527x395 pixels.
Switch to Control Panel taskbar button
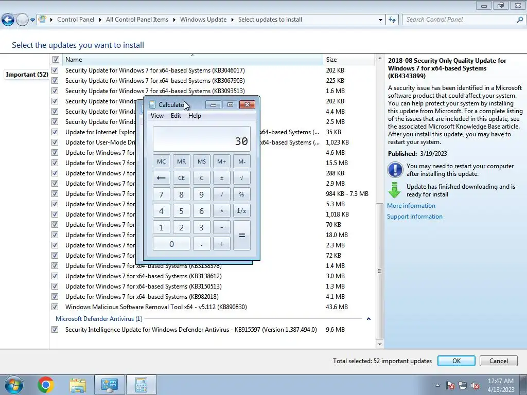(x=110, y=385)
